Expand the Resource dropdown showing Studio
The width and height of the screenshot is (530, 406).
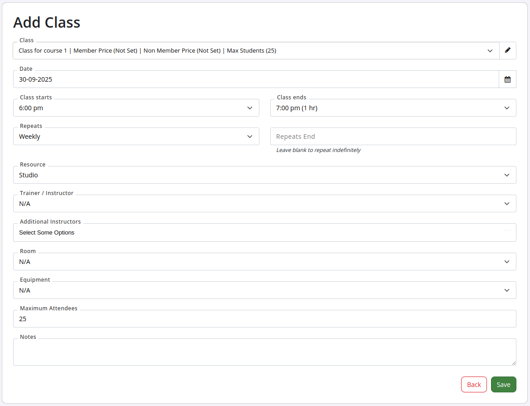pos(264,175)
